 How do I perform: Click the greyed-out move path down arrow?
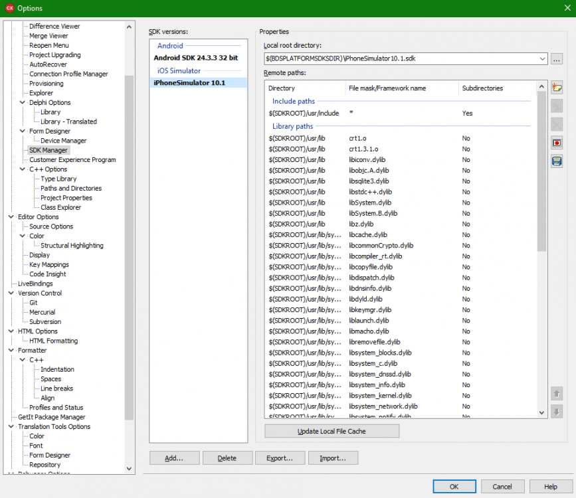pos(557,412)
